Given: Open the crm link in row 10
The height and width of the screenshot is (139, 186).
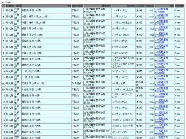Looking at the screenshot, I should coord(162,71).
